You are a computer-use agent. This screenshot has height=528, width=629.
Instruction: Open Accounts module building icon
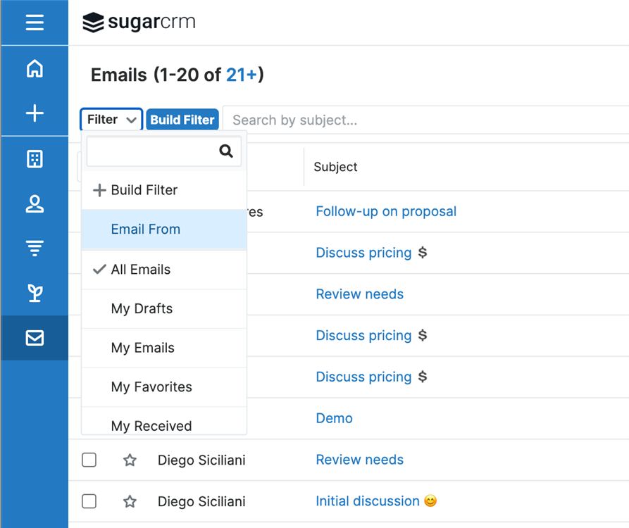35,159
